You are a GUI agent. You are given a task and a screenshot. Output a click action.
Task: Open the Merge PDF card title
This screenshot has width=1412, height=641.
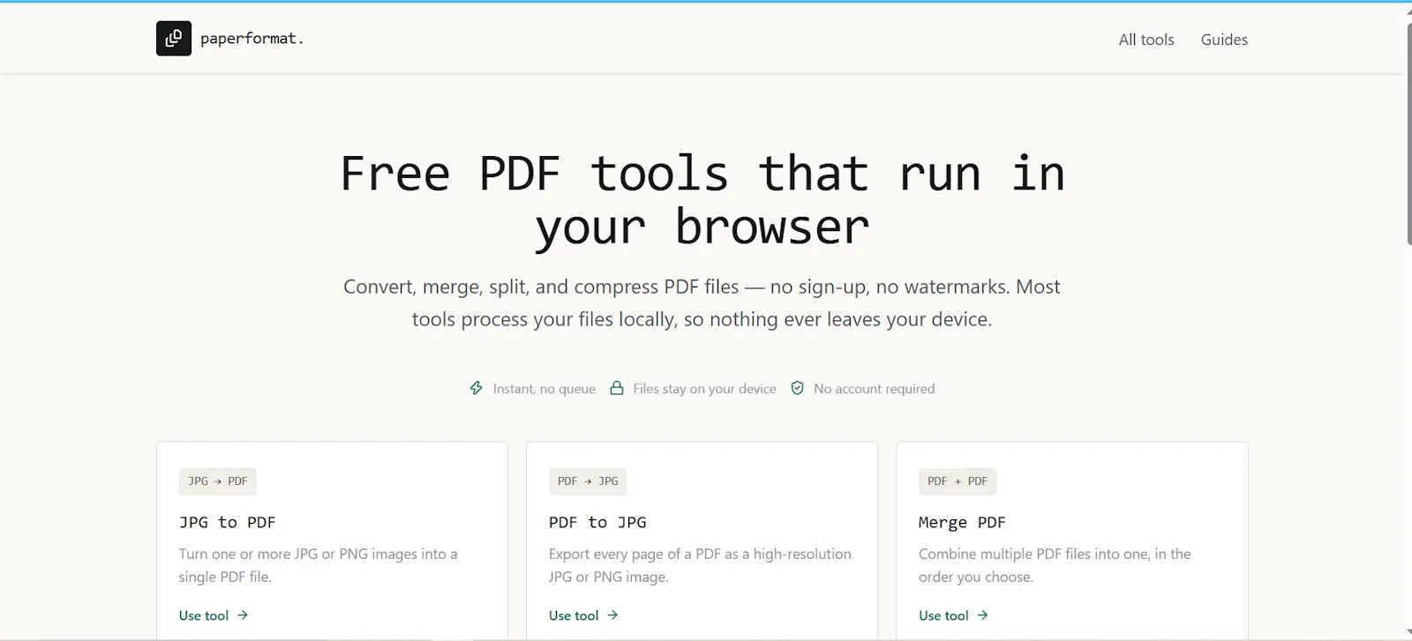click(x=962, y=522)
